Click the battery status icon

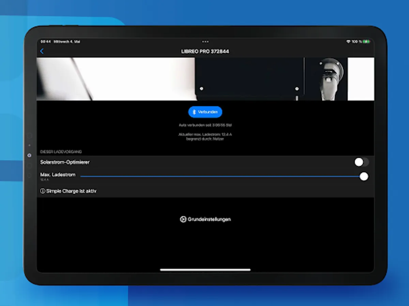pyautogui.click(x=366, y=41)
